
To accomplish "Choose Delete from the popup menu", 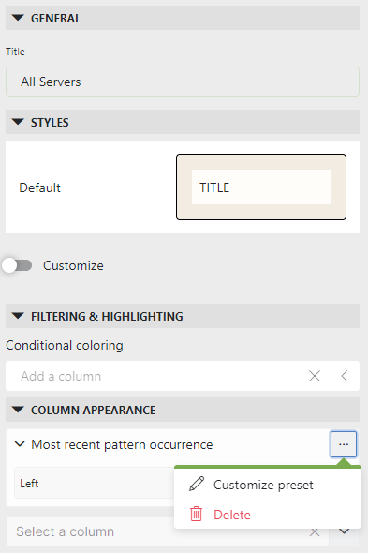I will (268, 515).
